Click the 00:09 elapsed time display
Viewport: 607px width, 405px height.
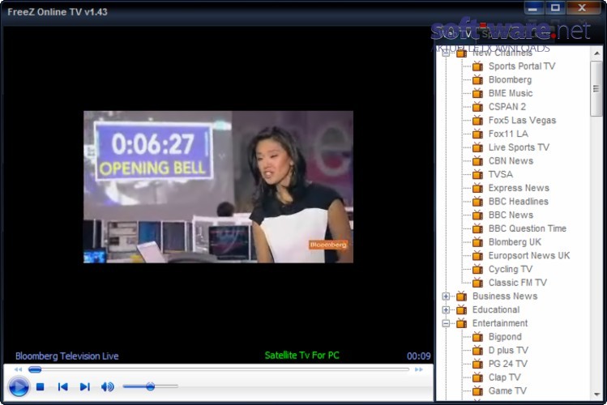[418, 356]
